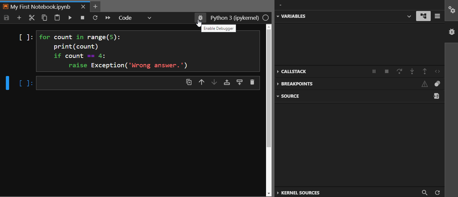Click the kernel status circle indicator
Screen dimensions: 458x197
[x=266, y=18]
